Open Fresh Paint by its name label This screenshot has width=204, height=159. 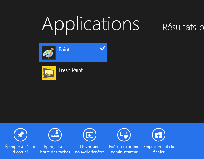(x=71, y=70)
